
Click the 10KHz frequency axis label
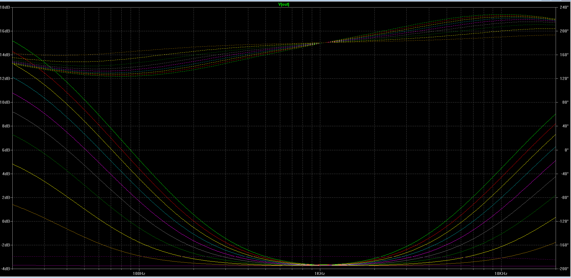coord(501,273)
